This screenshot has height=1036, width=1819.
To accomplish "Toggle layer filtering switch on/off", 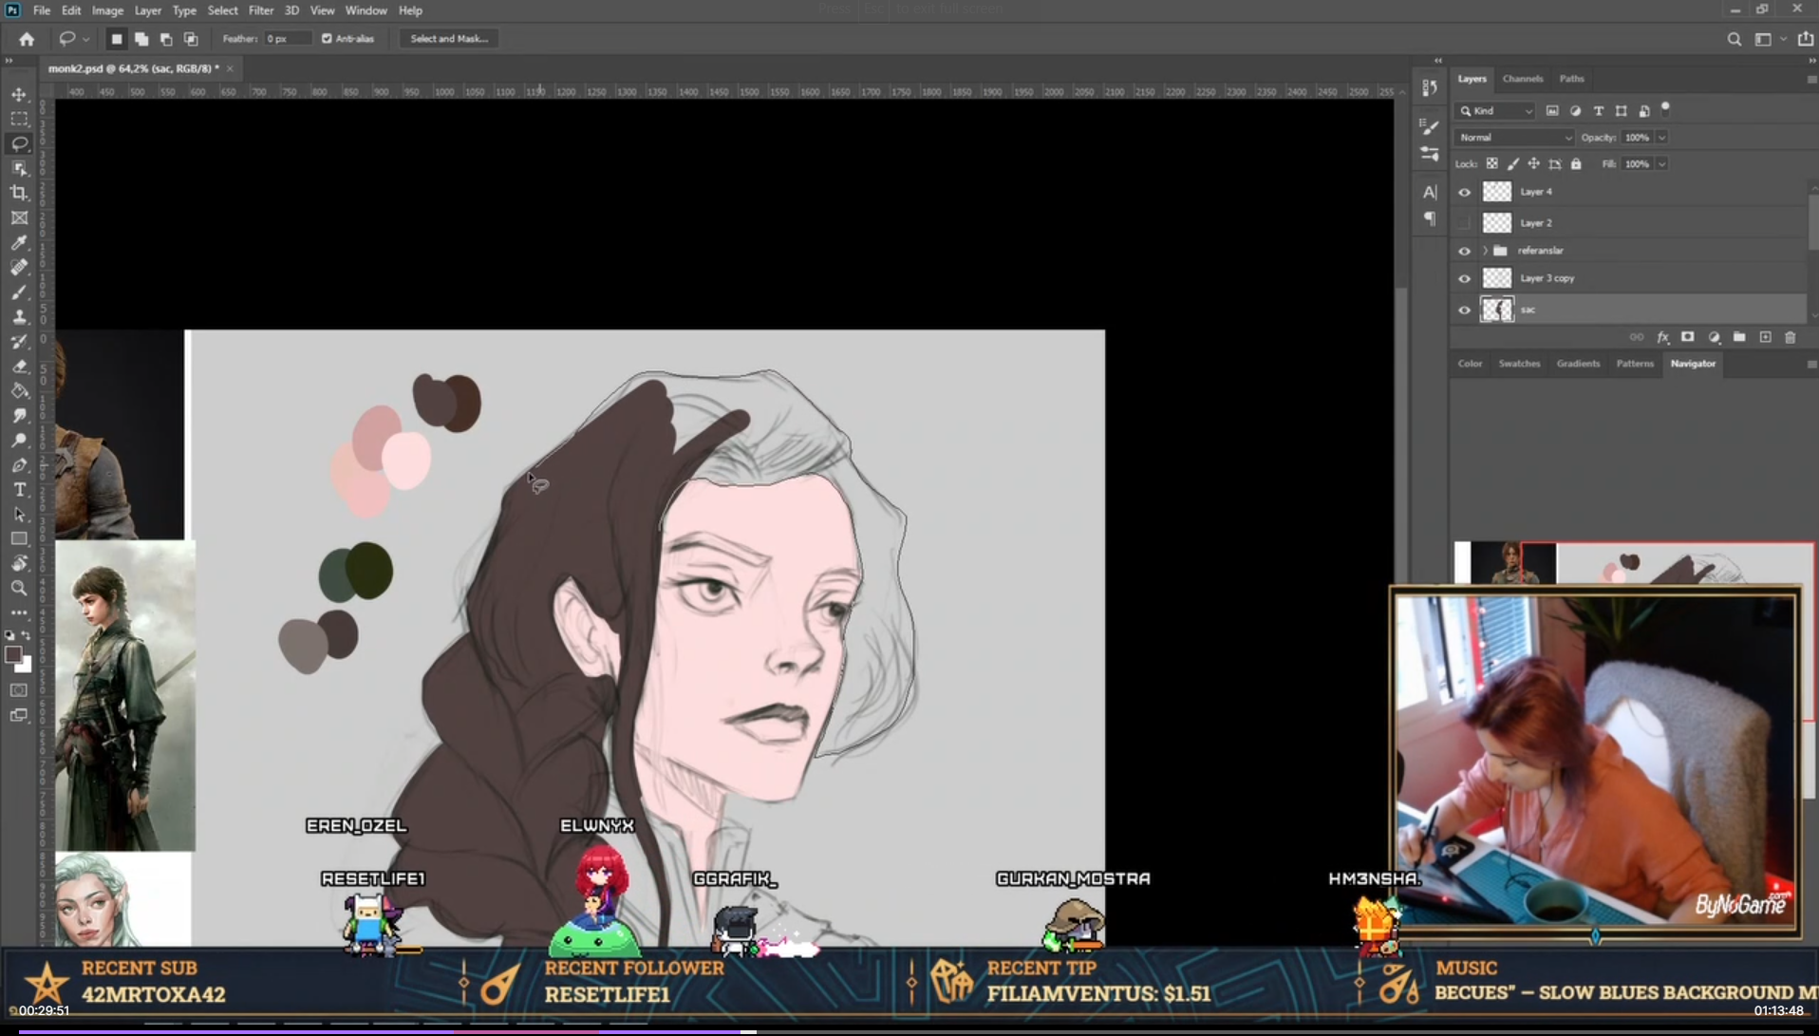I will pyautogui.click(x=1665, y=108).
